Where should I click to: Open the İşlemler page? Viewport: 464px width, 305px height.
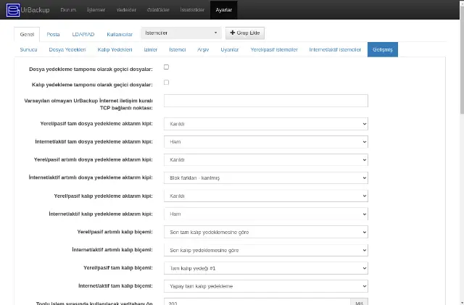96,9
